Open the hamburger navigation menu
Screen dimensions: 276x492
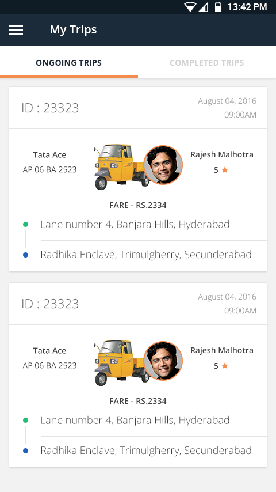pos(16,30)
